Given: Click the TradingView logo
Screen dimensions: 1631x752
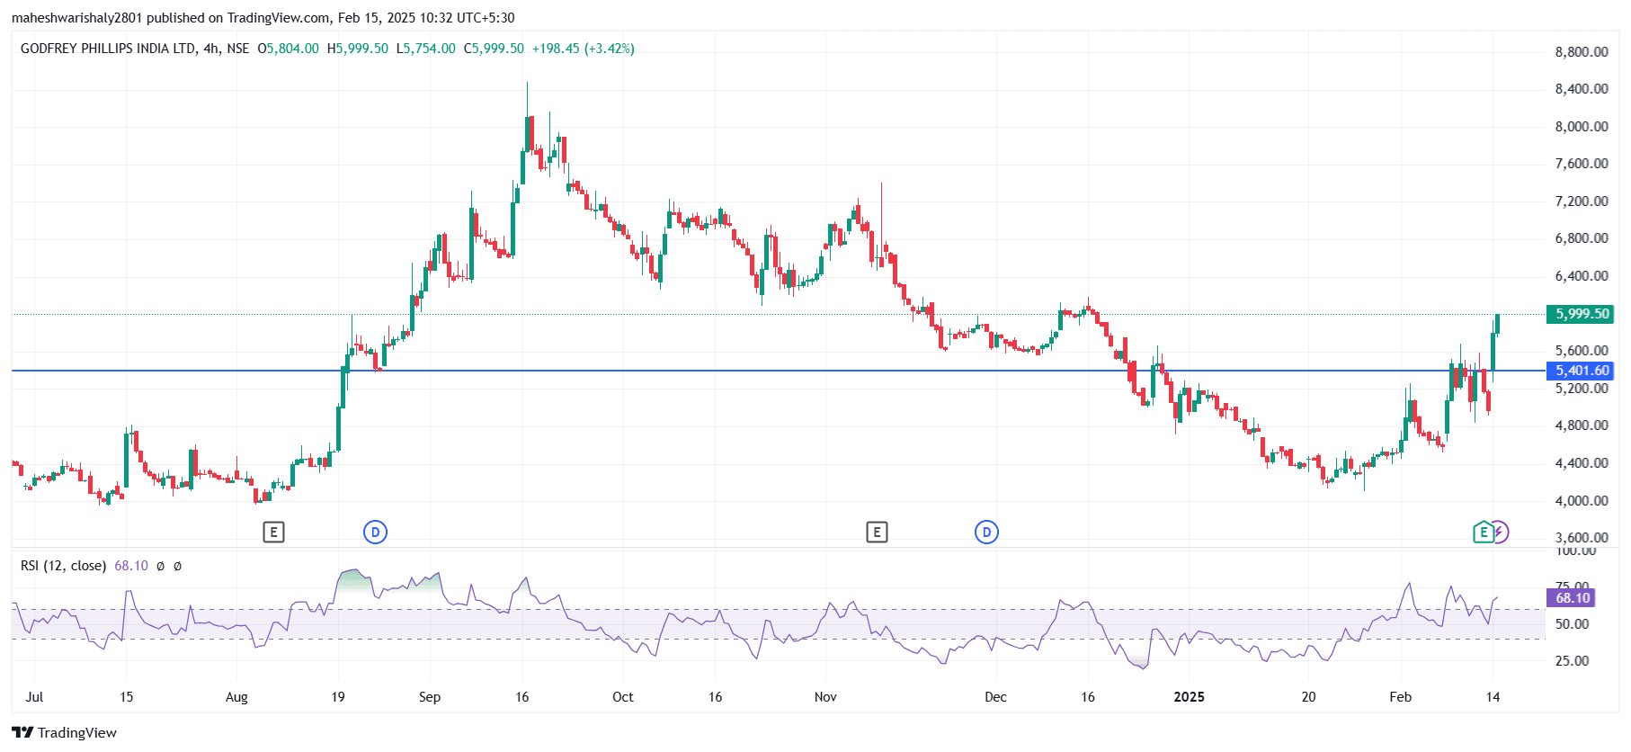Looking at the screenshot, I should (65, 732).
